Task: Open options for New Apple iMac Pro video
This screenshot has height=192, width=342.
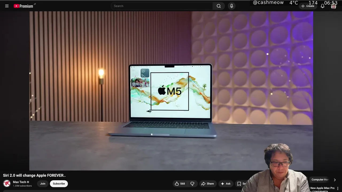Action: (338, 188)
